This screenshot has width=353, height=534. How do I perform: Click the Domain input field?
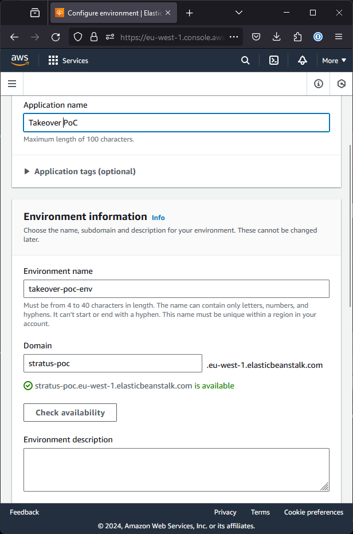(113, 363)
